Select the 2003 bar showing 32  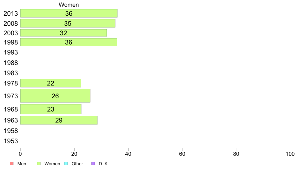coord(63,33)
